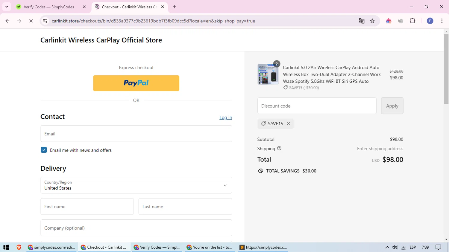Viewport: 449px width, 252px height.
Task: Open a new tab with plus button
Action: [174, 7]
